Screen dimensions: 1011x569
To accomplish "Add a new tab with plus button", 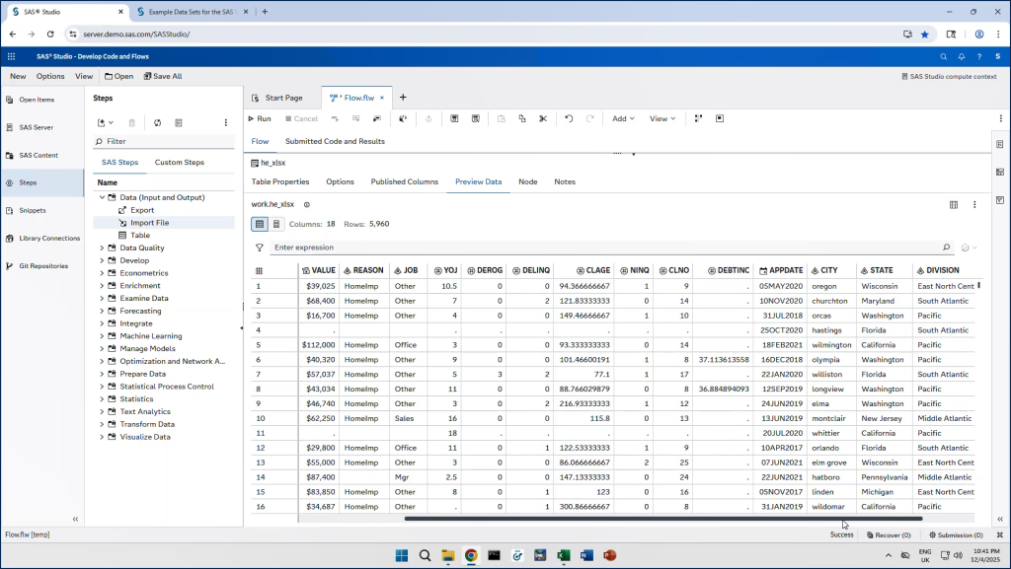I will [403, 98].
